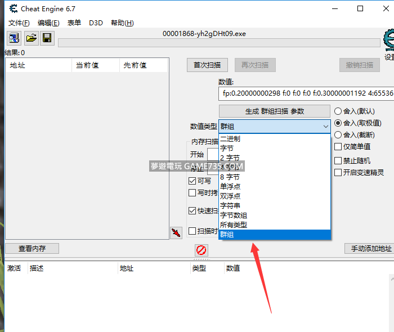Image resolution: width=394 pixels, height=332 pixels.
Task: Click the red clear list icon
Action: pos(202,250)
